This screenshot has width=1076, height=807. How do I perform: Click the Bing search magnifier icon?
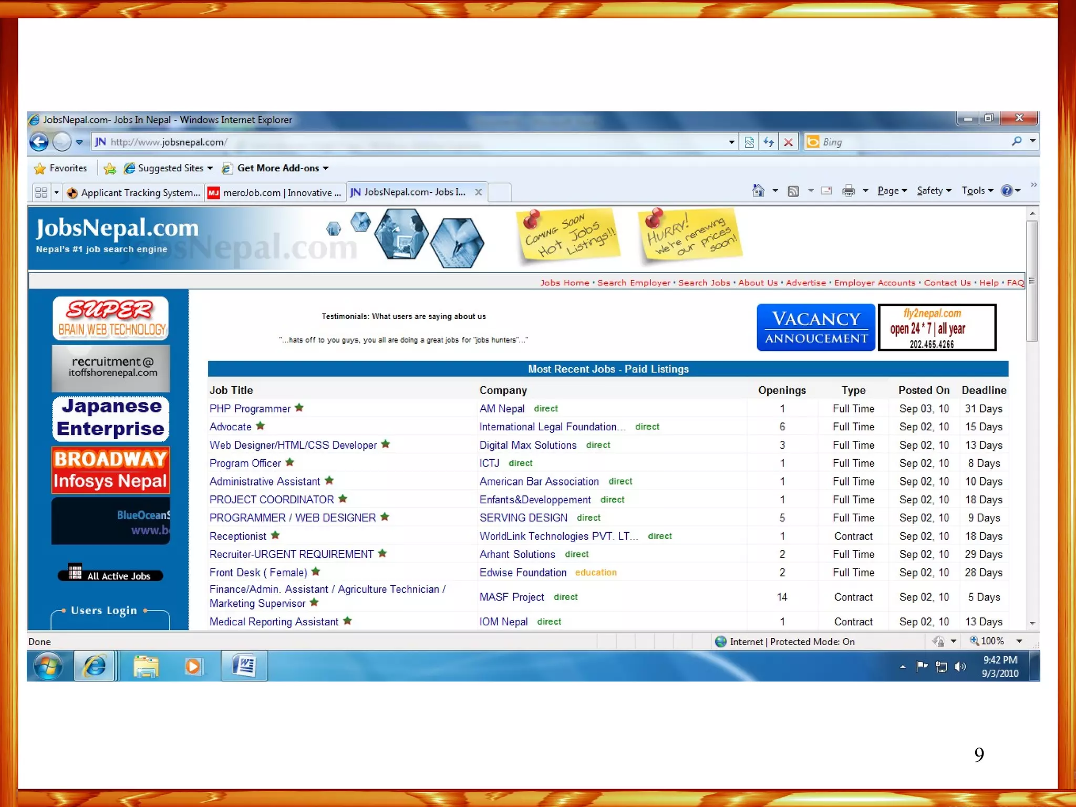[1017, 141]
